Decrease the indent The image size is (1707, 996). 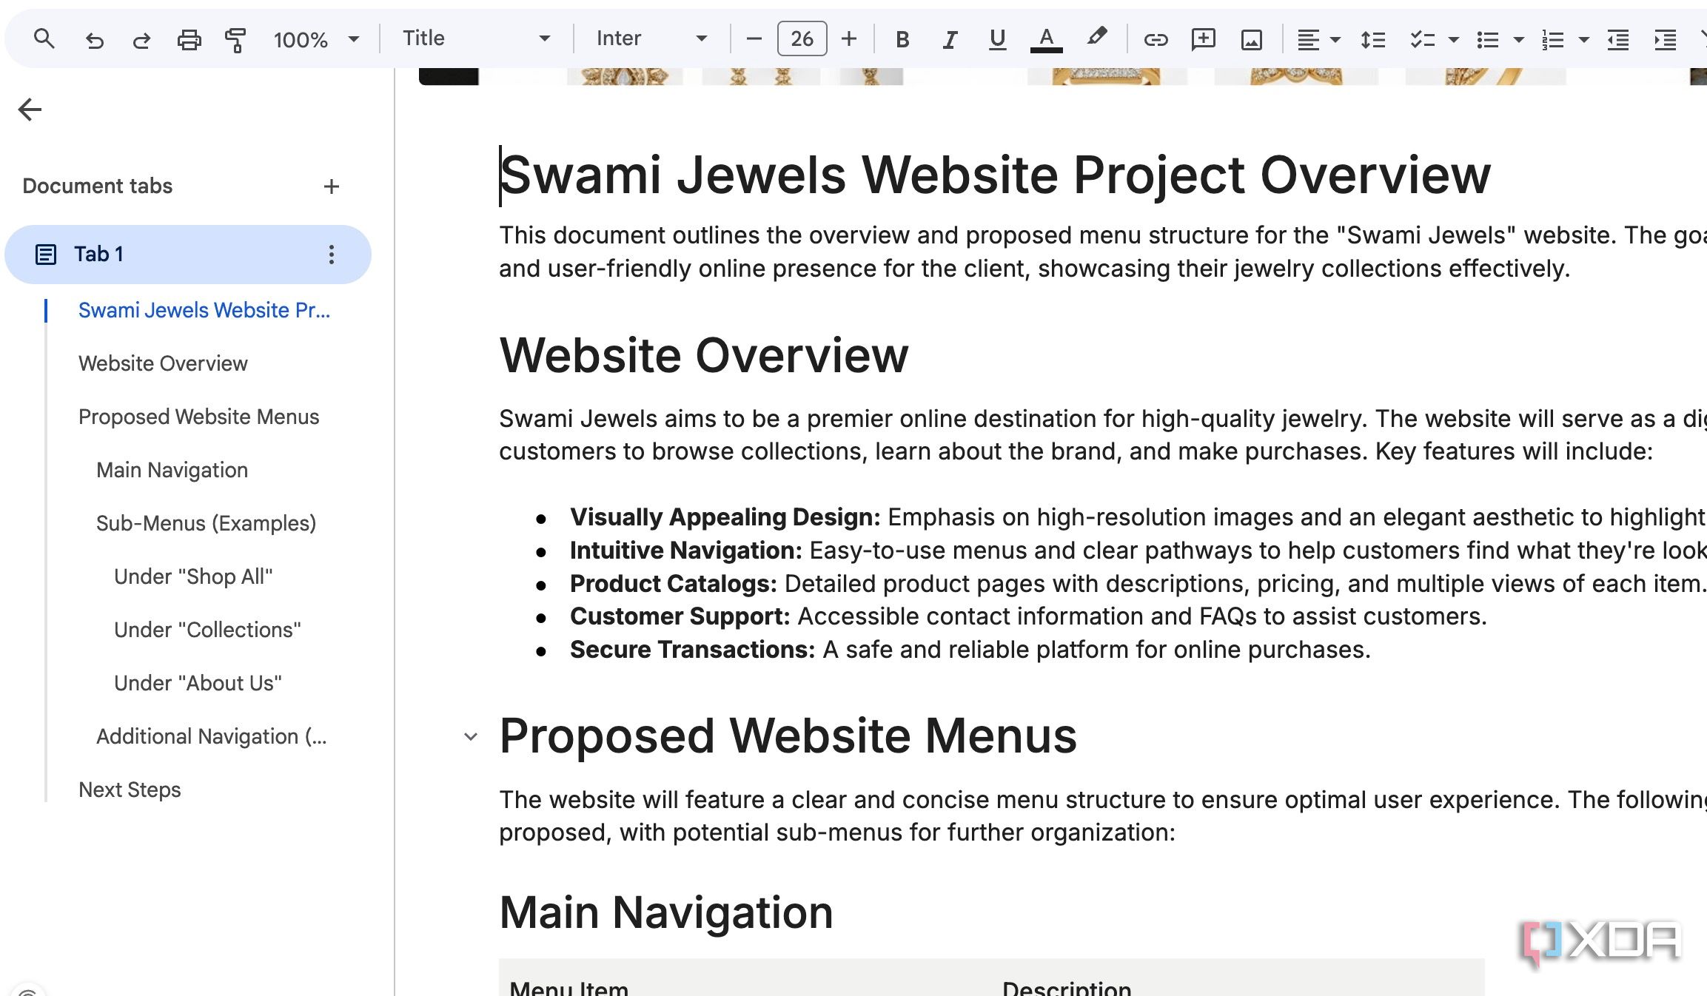pos(1617,39)
